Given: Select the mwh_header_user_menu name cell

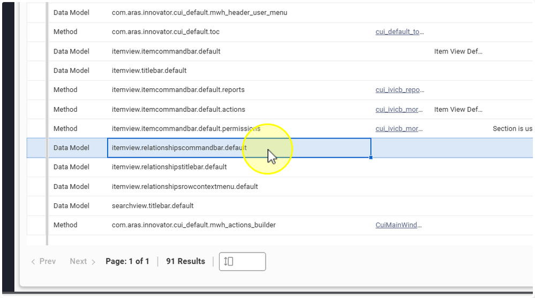Looking at the screenshot, I should click(x=199, y=12).
